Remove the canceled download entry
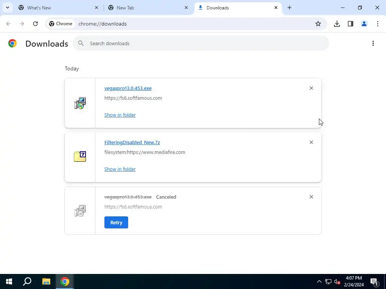Screen dimensions: 386x289 click(311, 197)
